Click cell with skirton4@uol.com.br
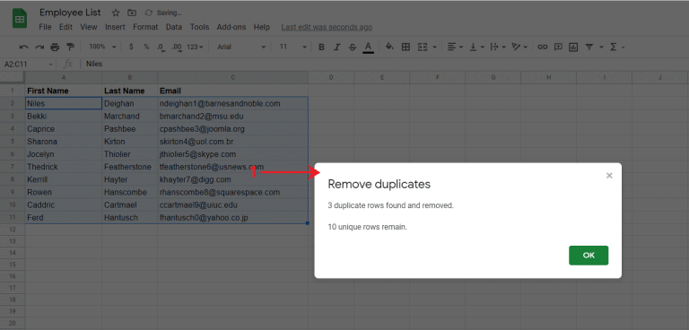 coord(233,142)
